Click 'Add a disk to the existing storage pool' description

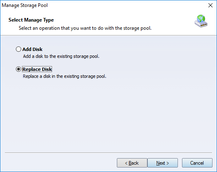(61, 56)
